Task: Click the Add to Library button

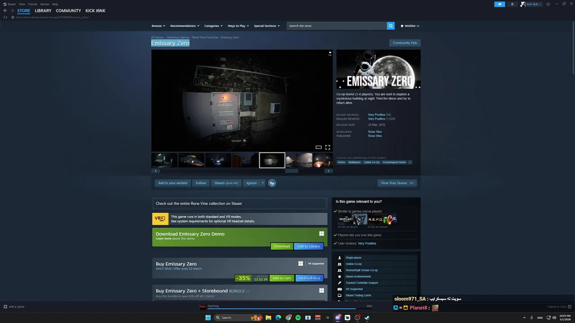Action: [309, 246]
